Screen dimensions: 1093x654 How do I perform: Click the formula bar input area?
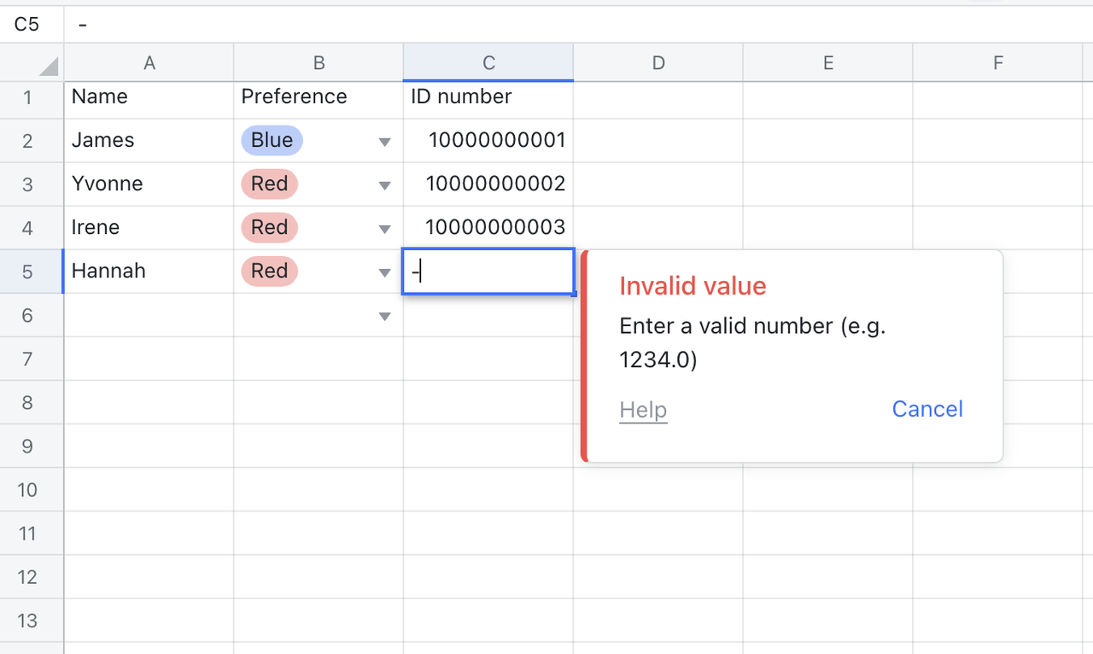click(x=512, y=24)
